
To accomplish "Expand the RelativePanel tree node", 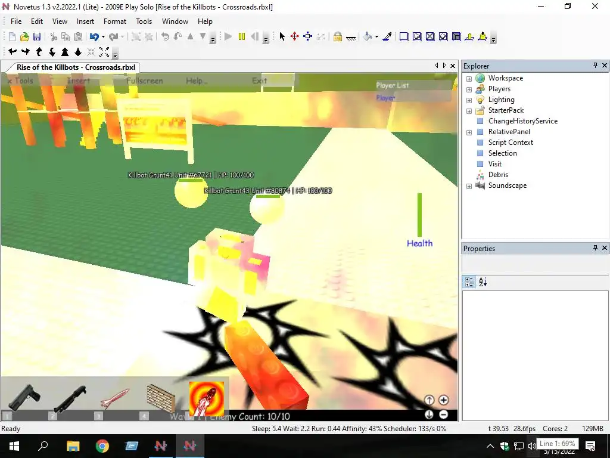I will click(x=469, y=132).
